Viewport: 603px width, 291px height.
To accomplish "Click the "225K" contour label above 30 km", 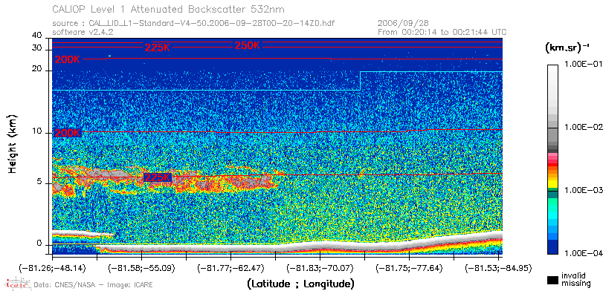I will [x=158, y=48].
